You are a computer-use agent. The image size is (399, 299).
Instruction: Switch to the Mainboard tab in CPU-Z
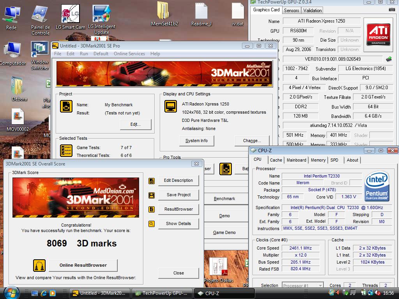tap(297, 160)
